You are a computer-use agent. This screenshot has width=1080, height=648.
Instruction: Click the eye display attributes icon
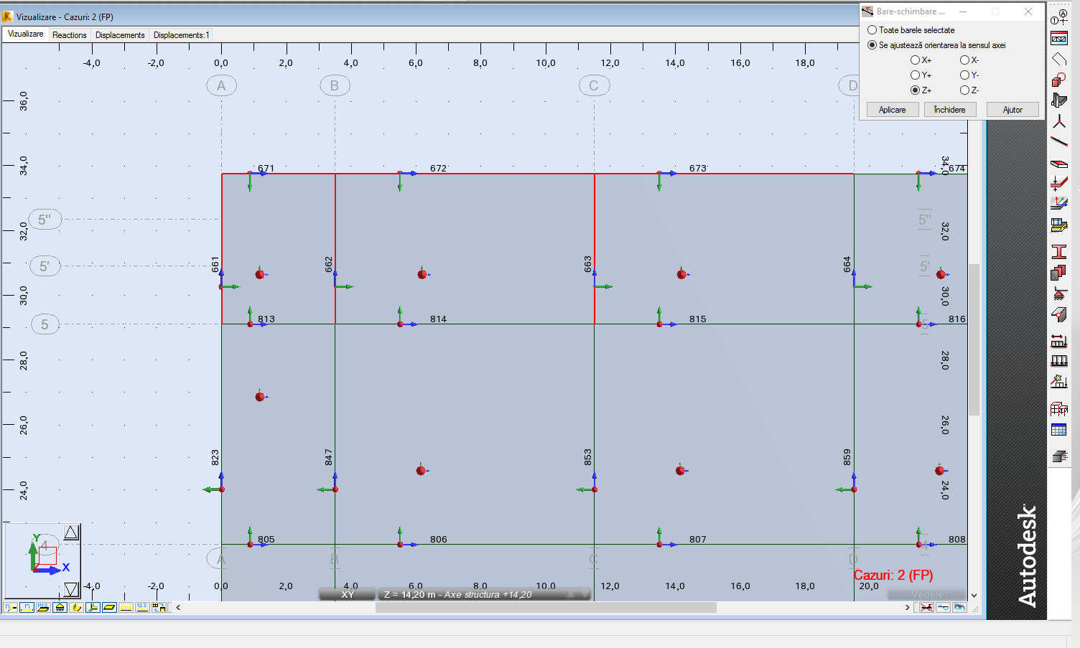point(959,607)
